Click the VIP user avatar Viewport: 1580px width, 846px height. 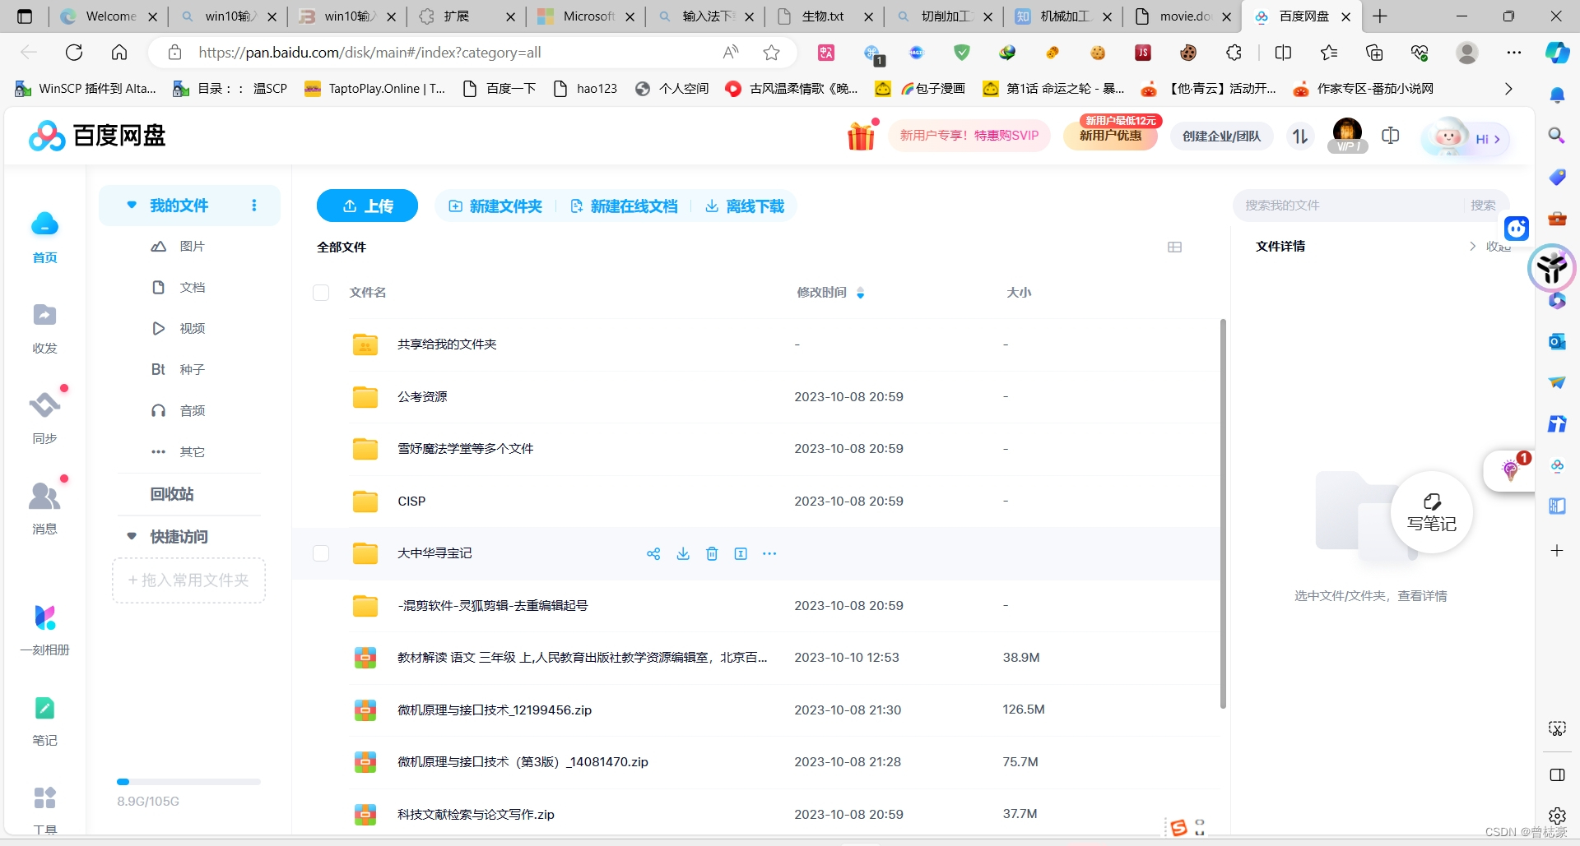(x=1347, y=135)
